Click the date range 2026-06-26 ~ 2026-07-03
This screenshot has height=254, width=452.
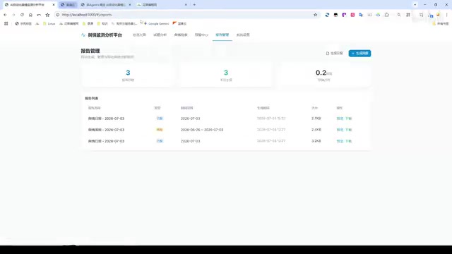202,130
